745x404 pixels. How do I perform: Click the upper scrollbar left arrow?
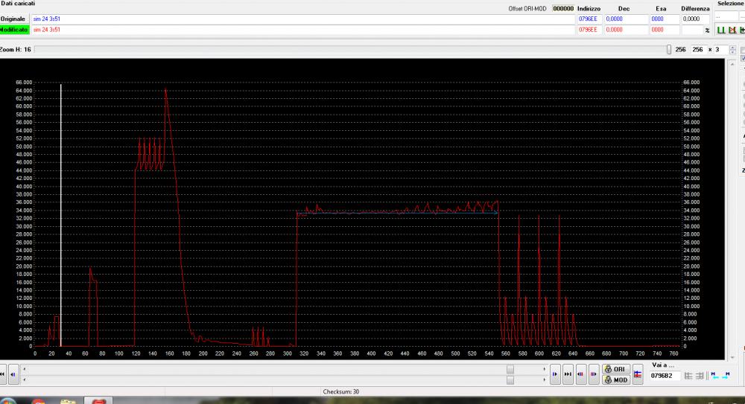click(x=25, y=369)
